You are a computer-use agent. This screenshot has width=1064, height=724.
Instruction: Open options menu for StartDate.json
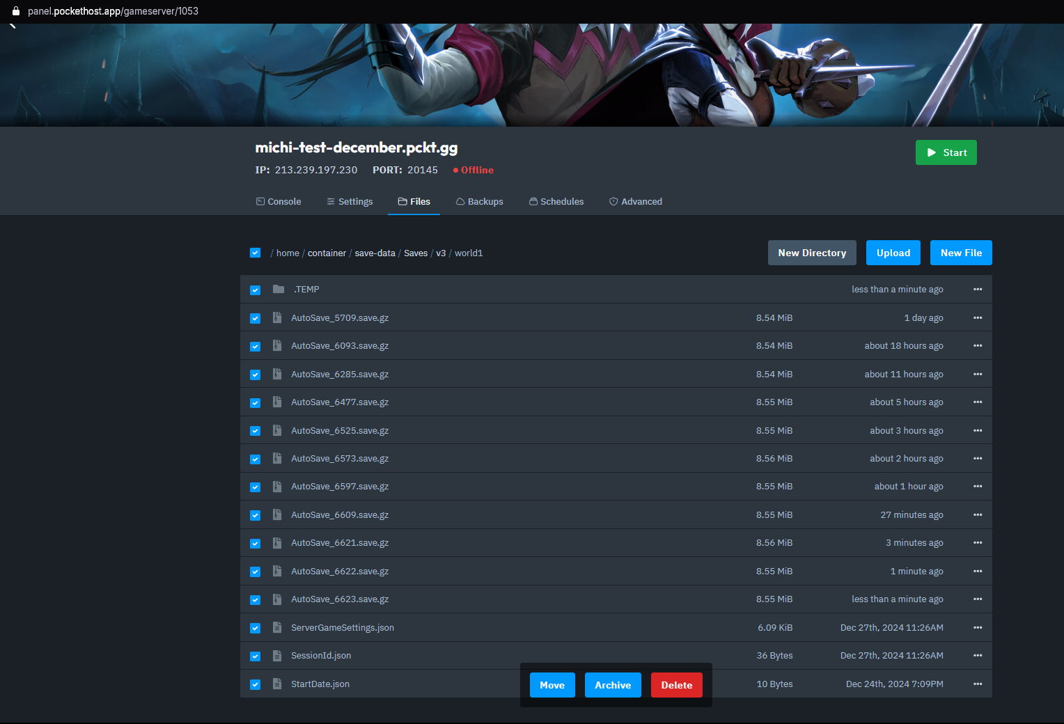pyautogui.click(x=978, y=684)
